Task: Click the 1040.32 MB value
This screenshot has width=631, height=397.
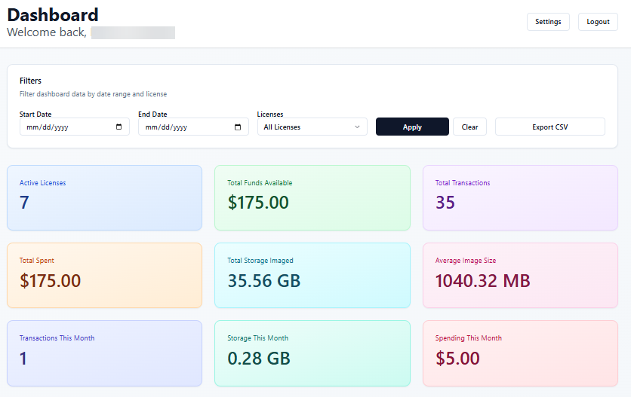Action: (482, 280)
